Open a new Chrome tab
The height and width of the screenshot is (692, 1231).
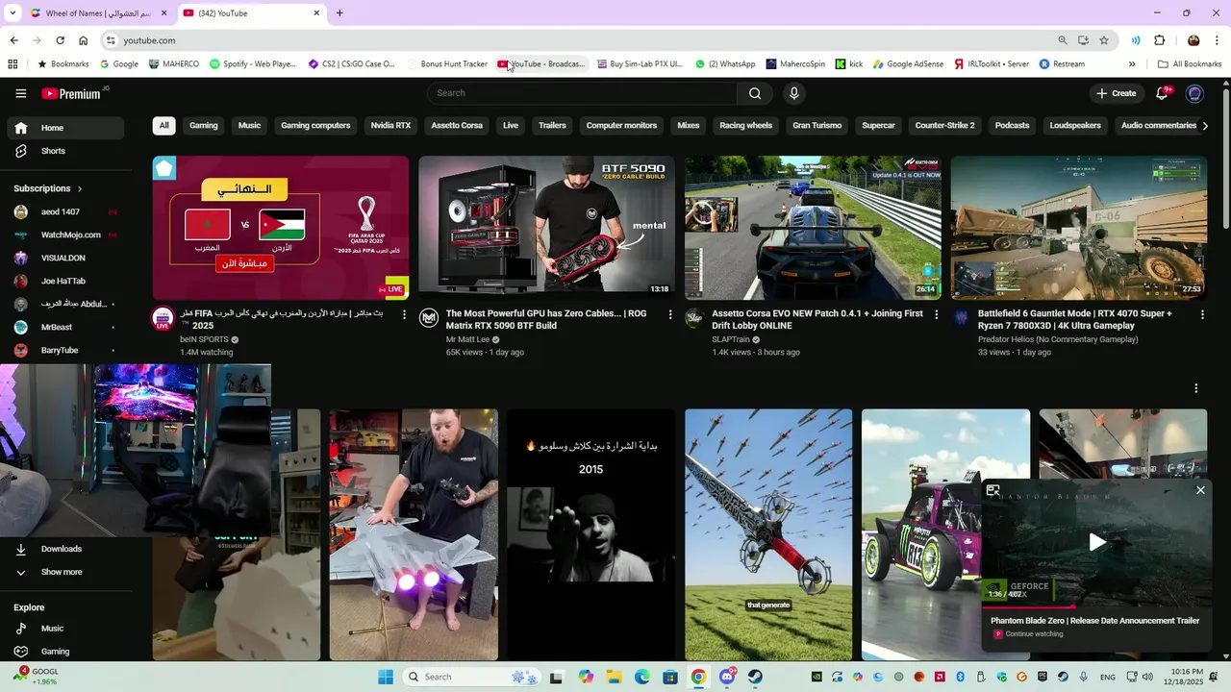pos(339,13)
